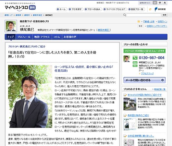172x146 pixels.
Task: Click the large portrait photo in article
Action: pos(30,96)
